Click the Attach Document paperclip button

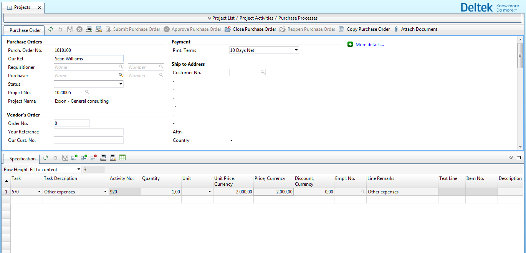pyautogui.click(x=415, y=29)
